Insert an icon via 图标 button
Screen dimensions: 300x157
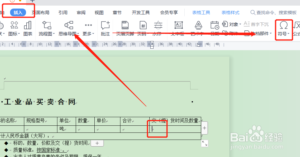point(14,29)
